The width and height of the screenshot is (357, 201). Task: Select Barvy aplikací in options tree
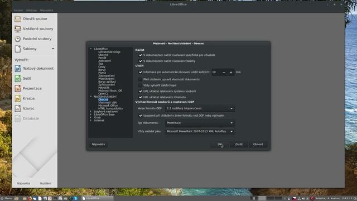coord(107,82)
